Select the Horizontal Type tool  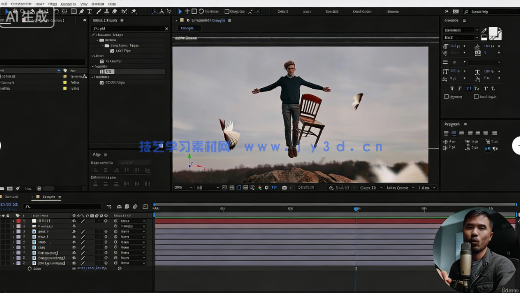90,11
